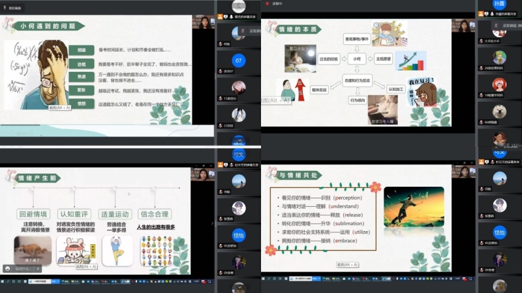This screenshot has width=522, height=293.
Task: Select the red-haired cartoon participant avatar
Action: 499,85
